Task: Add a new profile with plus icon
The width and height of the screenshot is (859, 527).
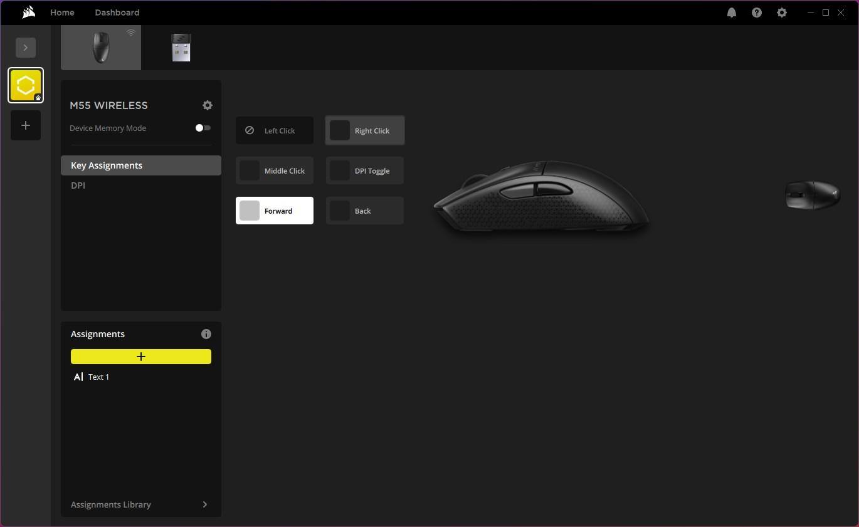Action: point(26,125)
